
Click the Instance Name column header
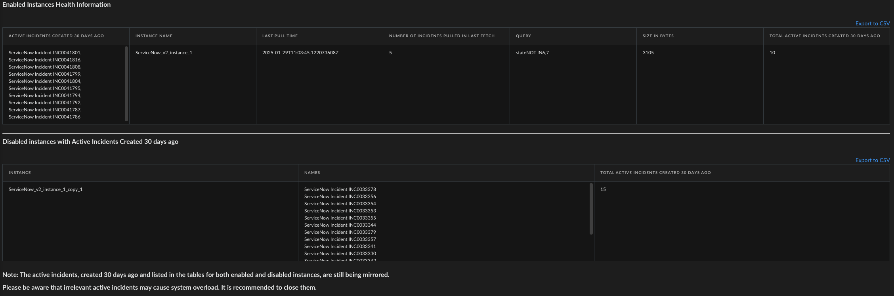pyautogui.click(x=154, y=36)
